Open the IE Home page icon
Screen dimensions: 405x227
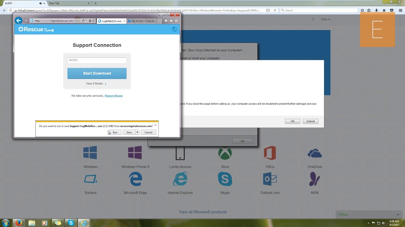(166, 21)
